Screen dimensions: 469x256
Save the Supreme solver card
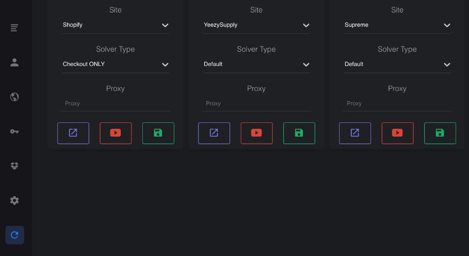(x=440, y=133)
